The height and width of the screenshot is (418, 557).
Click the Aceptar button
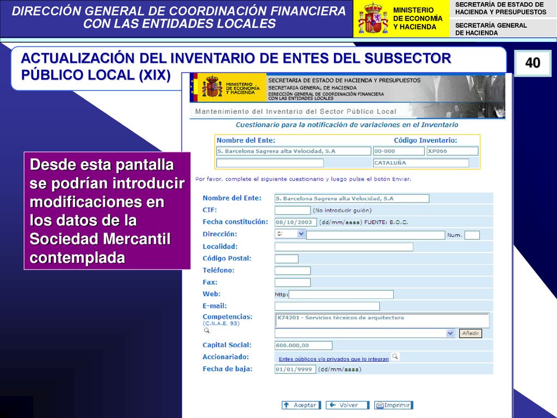click(301, 405)
